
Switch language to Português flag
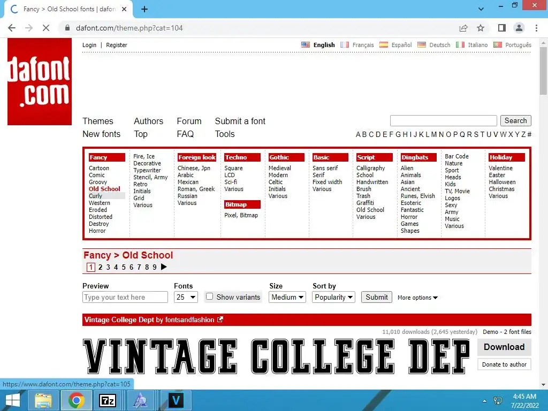coord(497,45)
